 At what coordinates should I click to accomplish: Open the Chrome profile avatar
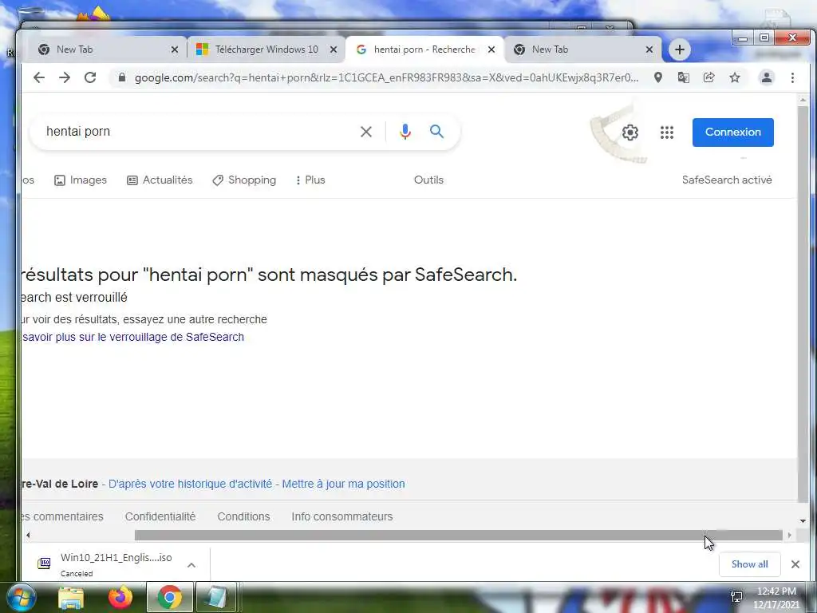[x=767, y=77]
